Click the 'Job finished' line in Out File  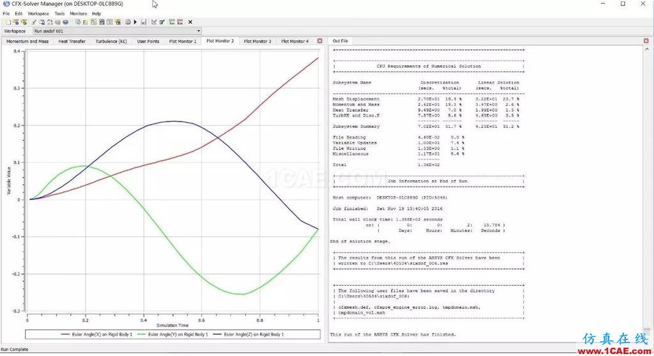388,208
